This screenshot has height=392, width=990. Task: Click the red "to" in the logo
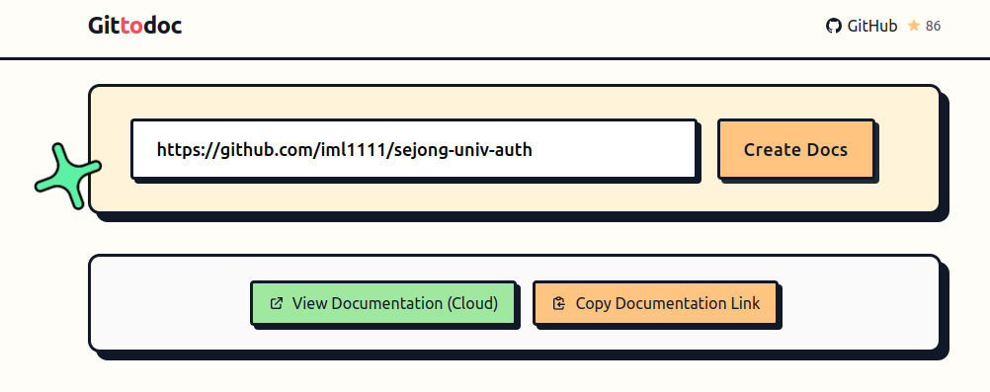[x=131, y=26]
